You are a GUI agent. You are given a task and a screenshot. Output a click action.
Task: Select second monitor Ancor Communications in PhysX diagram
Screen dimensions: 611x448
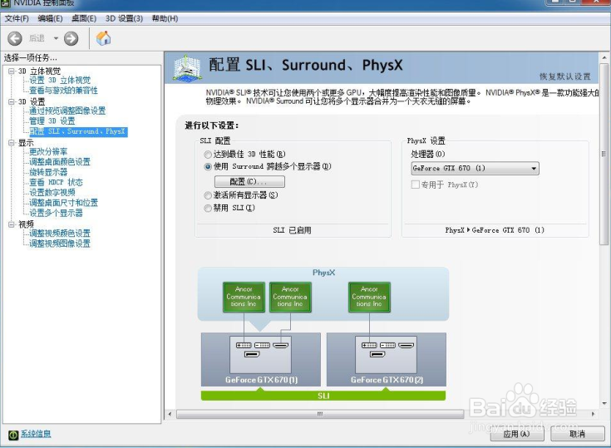click(x=290, y=297)
